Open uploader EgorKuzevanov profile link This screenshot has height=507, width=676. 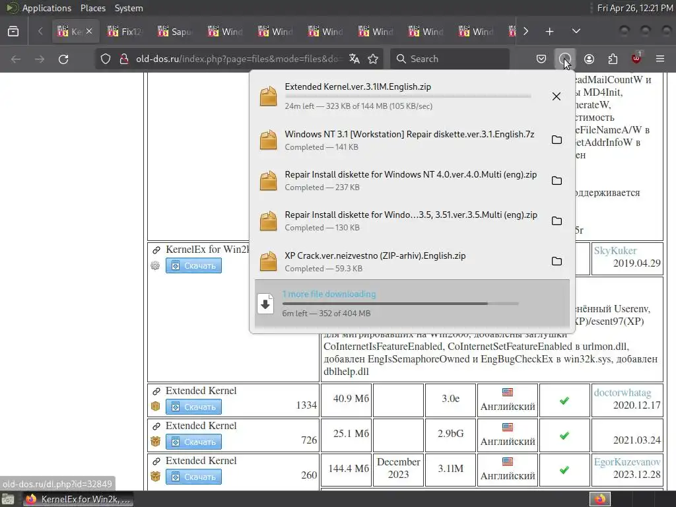627,462
